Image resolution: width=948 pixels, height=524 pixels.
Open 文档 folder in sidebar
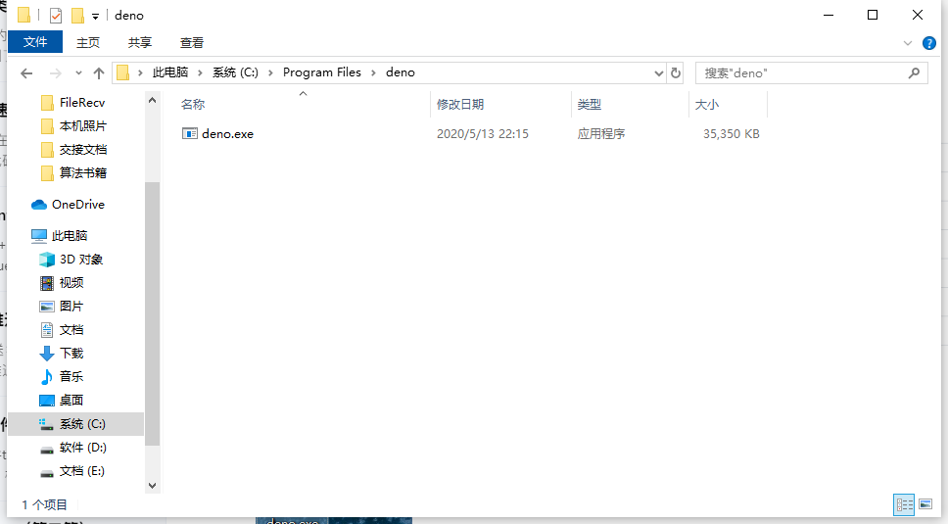61,329
